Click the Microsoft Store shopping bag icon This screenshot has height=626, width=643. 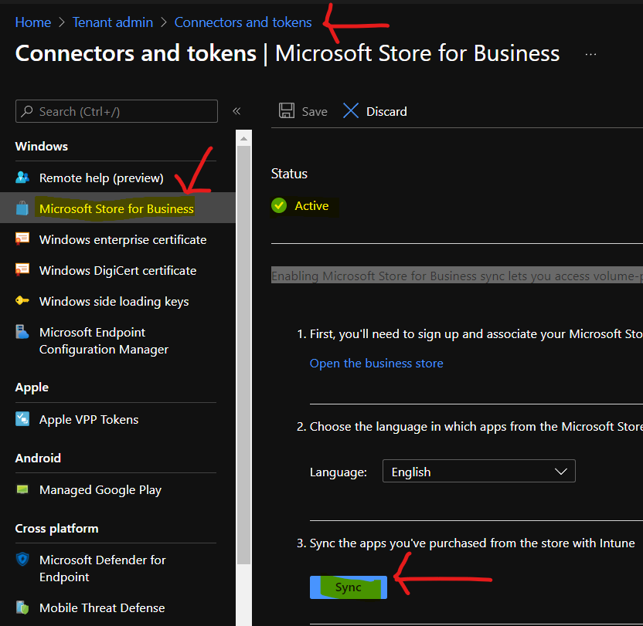[22, 208]
